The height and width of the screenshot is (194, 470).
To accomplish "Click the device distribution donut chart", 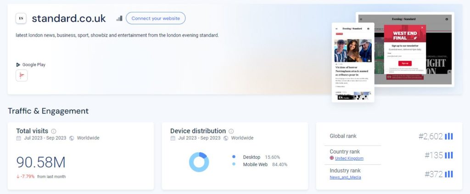I will (x=199, y=162).
